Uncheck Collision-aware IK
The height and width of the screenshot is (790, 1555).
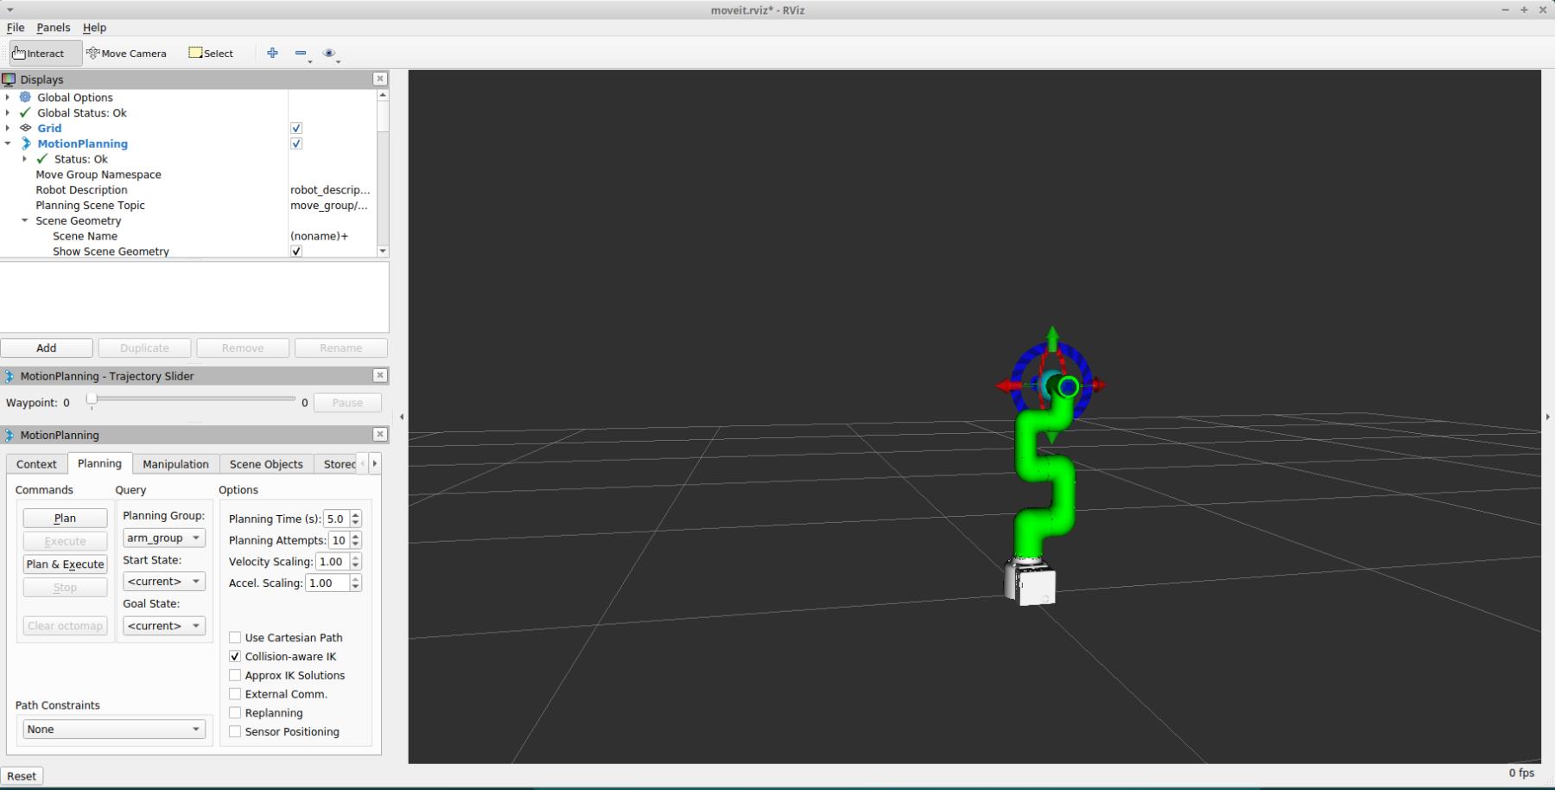click(235, 657)
